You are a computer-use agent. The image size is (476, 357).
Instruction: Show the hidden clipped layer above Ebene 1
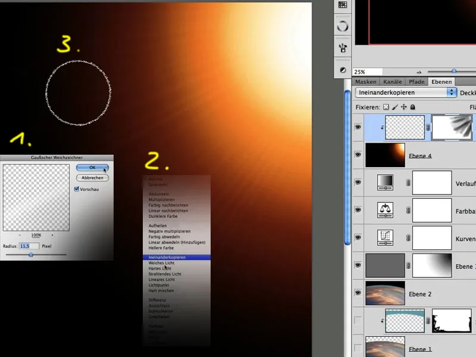tap(358, 321)
